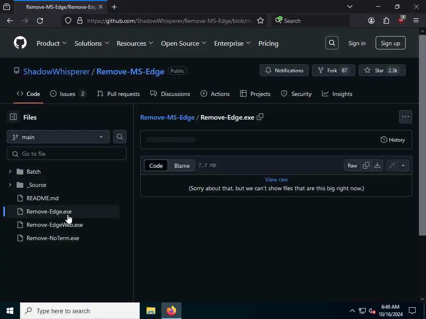426x319 pixels.
Task: Reload the page in Firefox
Action: [x=40, y=21]
